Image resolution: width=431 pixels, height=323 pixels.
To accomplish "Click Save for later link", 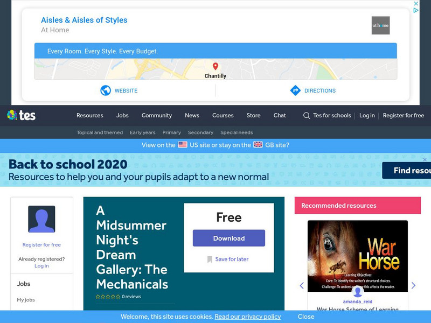I will (232, 259).
